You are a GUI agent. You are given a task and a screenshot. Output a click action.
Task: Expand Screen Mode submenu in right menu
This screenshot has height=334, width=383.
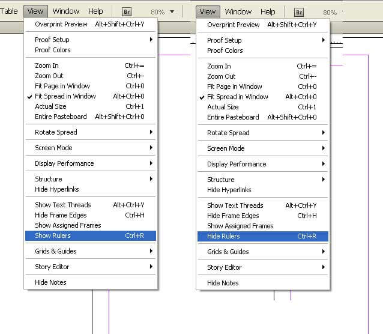(x=263, y=148)
